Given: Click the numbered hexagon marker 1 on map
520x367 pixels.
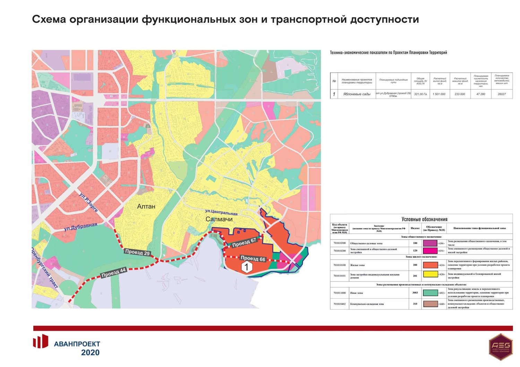Looking at the screenshot, I should pyautogui.click(x=246, y=267).
